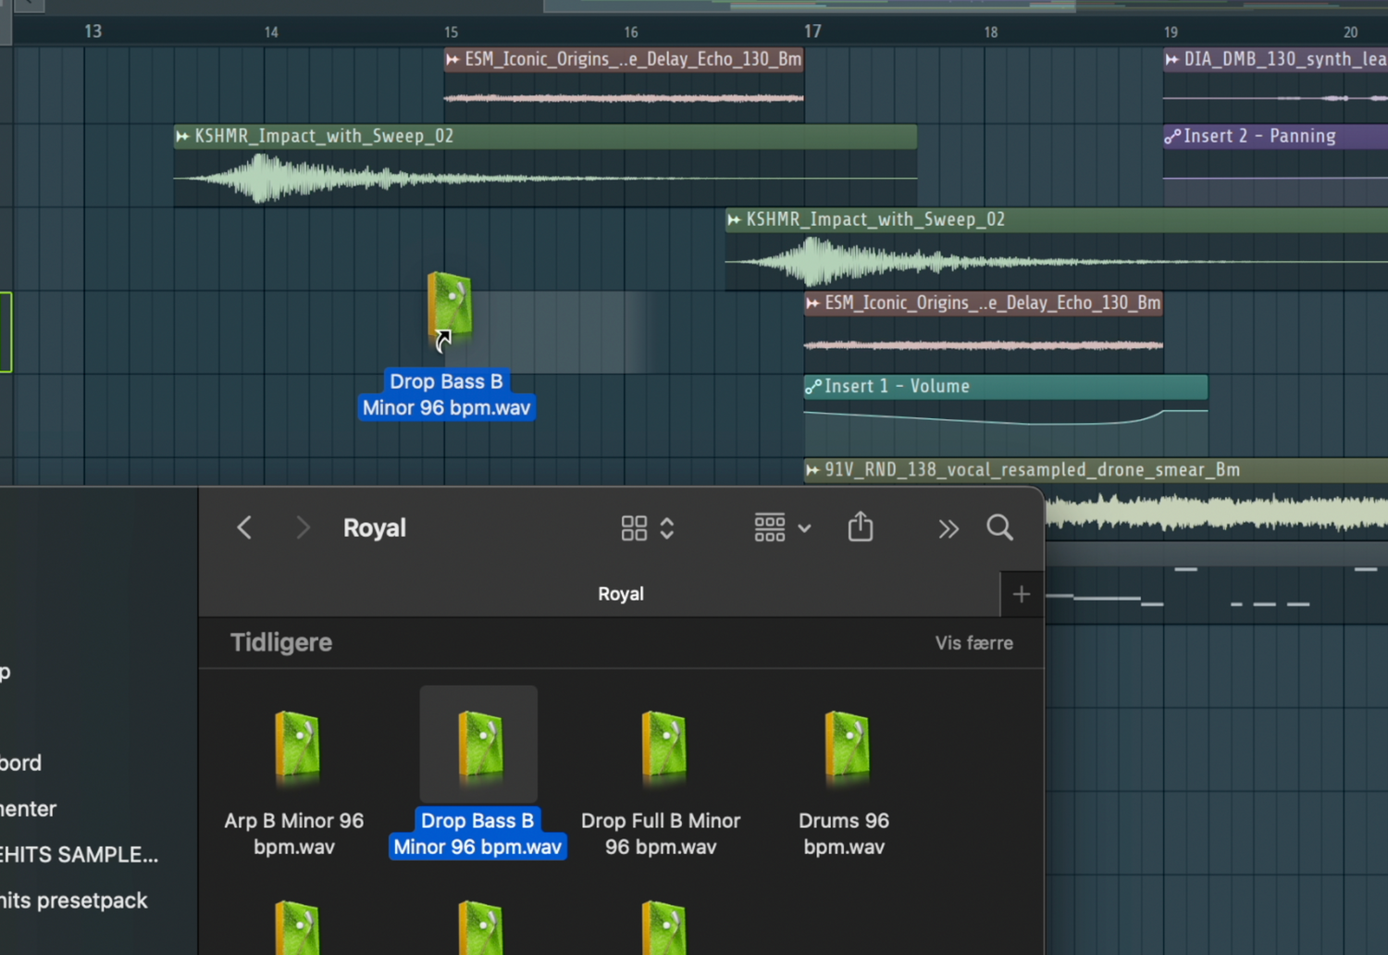Select the Insert 1 - Volume automation clip
The image size is (1388, 955).
1005,387
